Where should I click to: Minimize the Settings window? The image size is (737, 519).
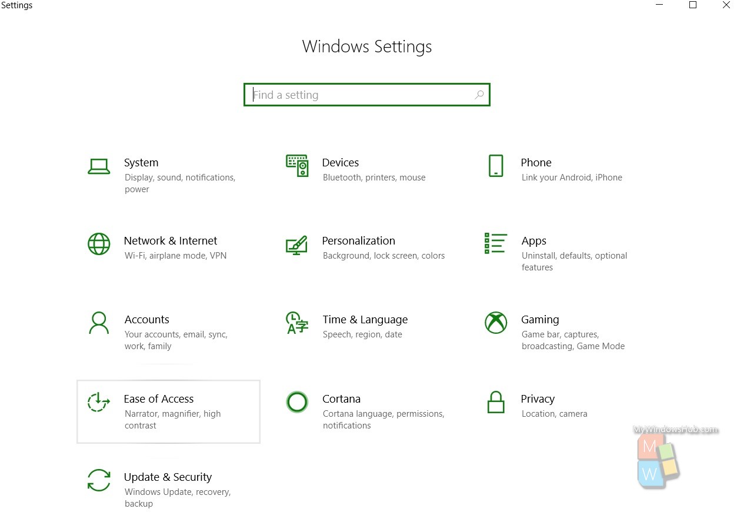pos(660,5)
